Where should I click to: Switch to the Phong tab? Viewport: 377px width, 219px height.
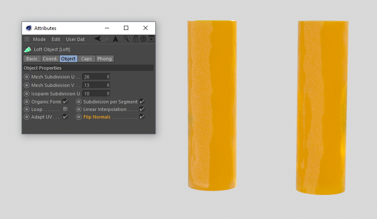click(x=105, y=59)
